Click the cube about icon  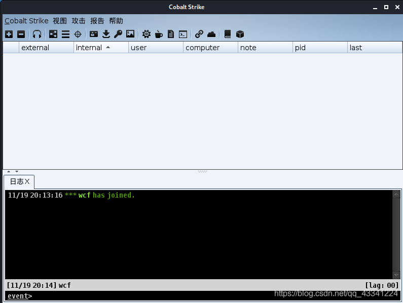point(240,34)
